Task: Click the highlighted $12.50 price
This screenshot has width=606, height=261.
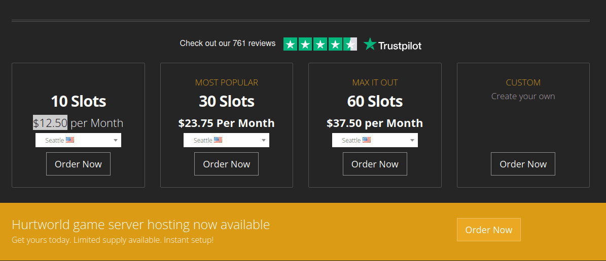Action: click(50, 123)
